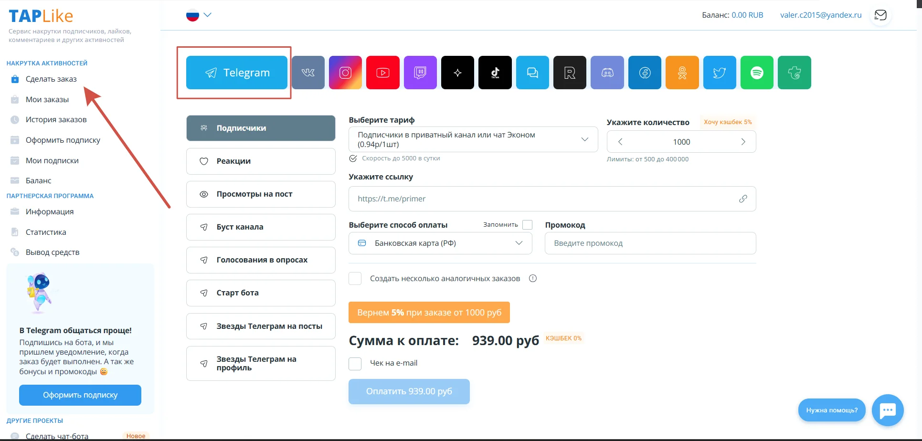This screenshot has height=441, width=922.
Task: Open "Сделать чат-бота" under other projects
Action: point(57,436)
